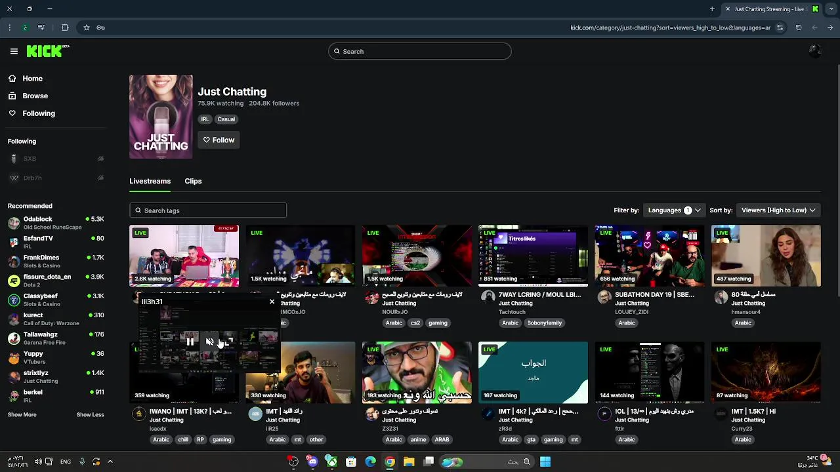Click Show Less under Recommended
Image resolution: width=840 pixels, height=472 pixels.
(x=90, y=414)
